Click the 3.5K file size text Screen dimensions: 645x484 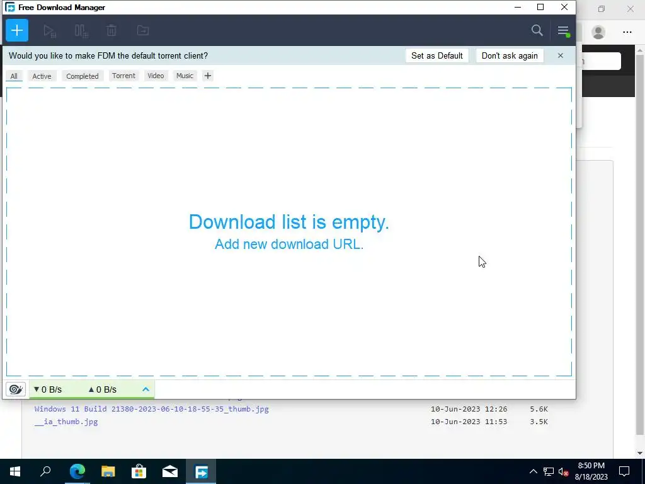[x=539, y=422]
